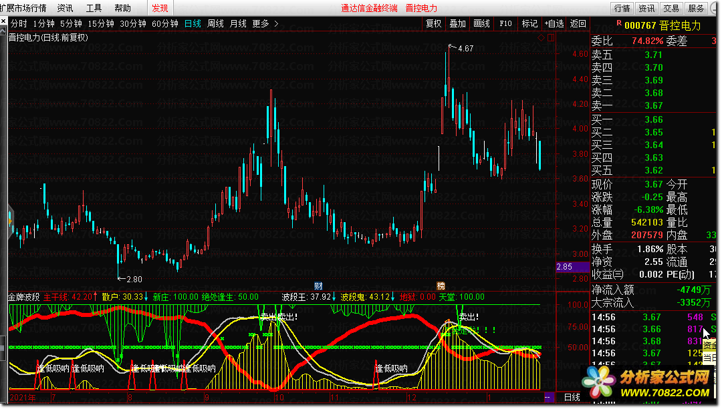Select the 30分钟 period
This screenshot has height=409, width=722.
(133, 23)
